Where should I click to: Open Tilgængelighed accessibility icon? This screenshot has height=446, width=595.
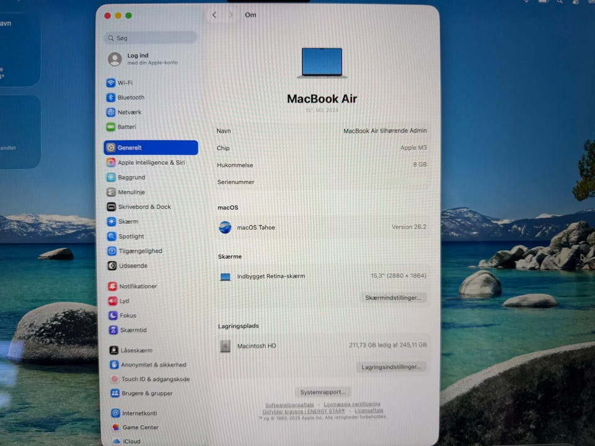tap(112, 251)
